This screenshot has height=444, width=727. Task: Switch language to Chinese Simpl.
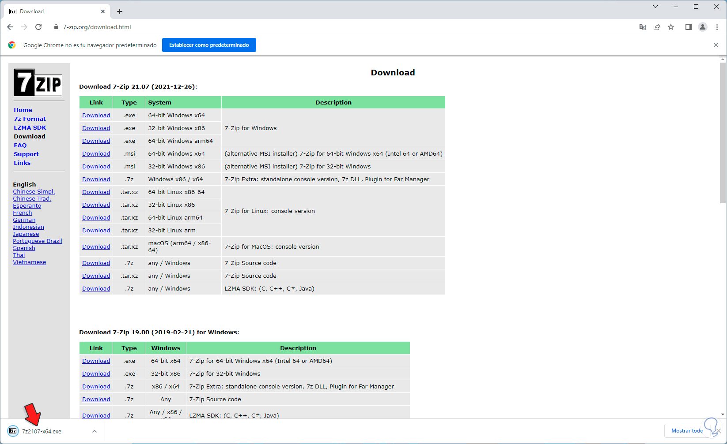click(34, 192)
